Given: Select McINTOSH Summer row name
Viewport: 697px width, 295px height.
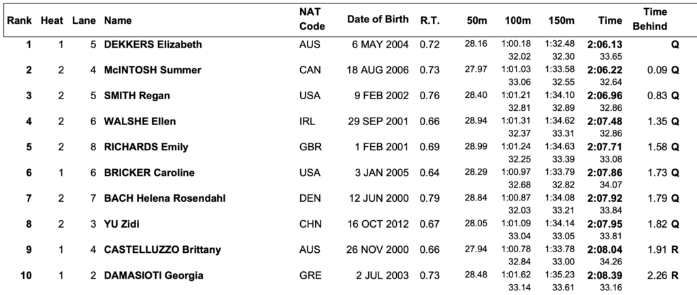Looking at the screenshot, I should (x=152, y=70).
